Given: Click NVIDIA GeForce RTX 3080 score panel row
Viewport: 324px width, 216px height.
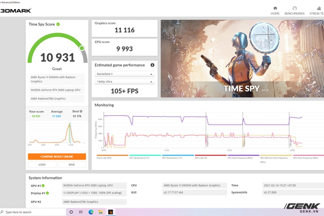Looking at the screenshot, I should click(57, 90).
